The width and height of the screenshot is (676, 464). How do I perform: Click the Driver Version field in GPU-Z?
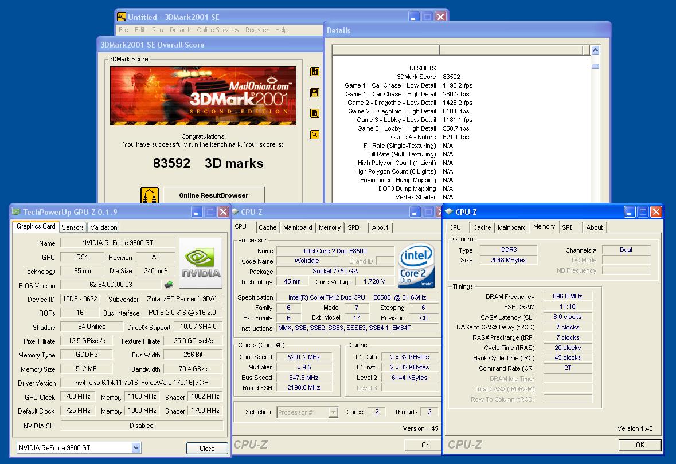[142, 383]
